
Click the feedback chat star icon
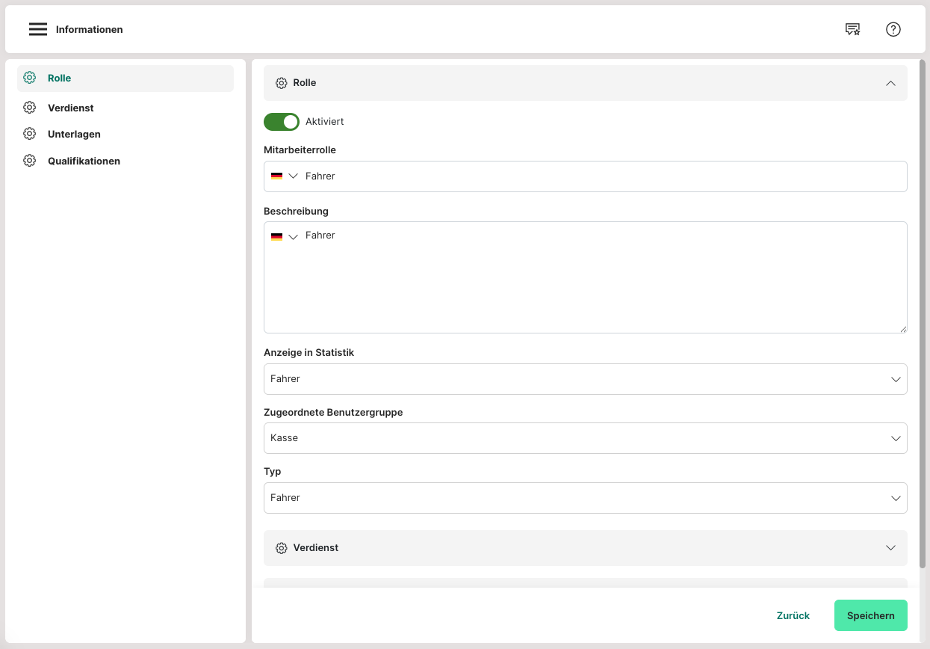pyautogui.click(x=852, y=29)
